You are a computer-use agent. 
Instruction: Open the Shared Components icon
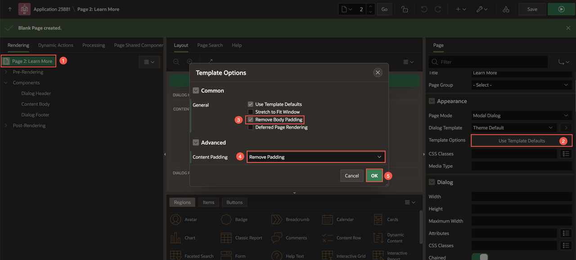pyautogui.click(x=506, y=9)
